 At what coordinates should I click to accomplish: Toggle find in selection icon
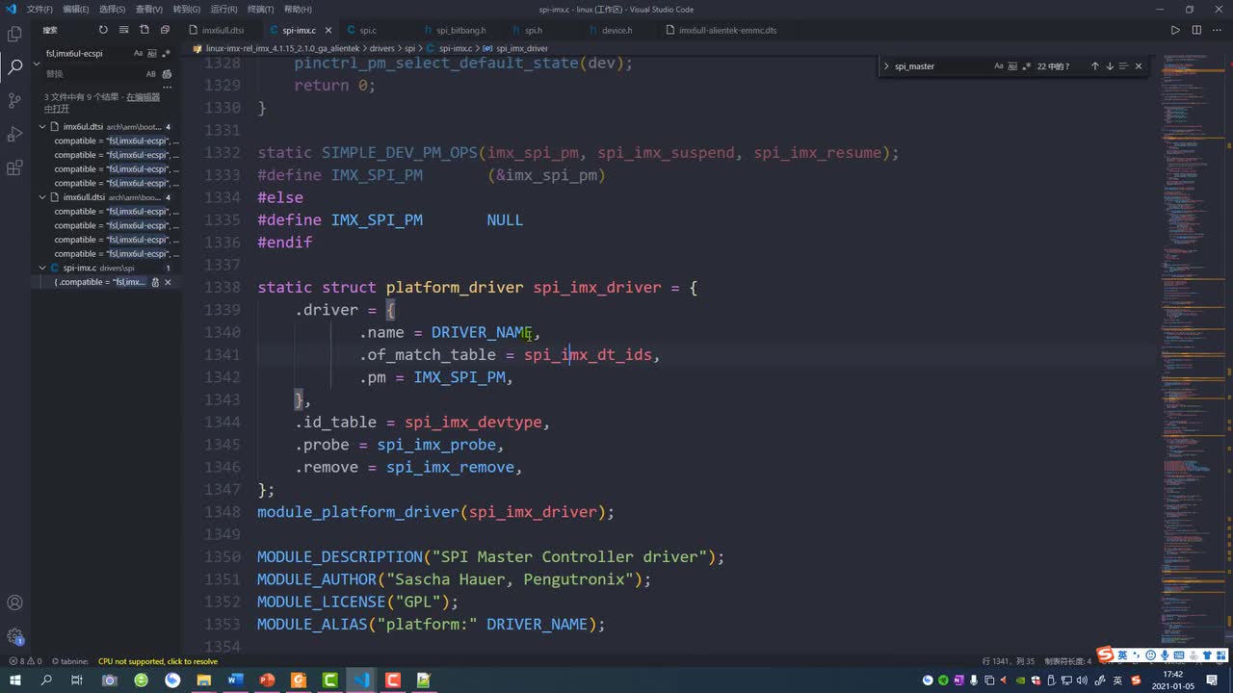(1123, 66)
